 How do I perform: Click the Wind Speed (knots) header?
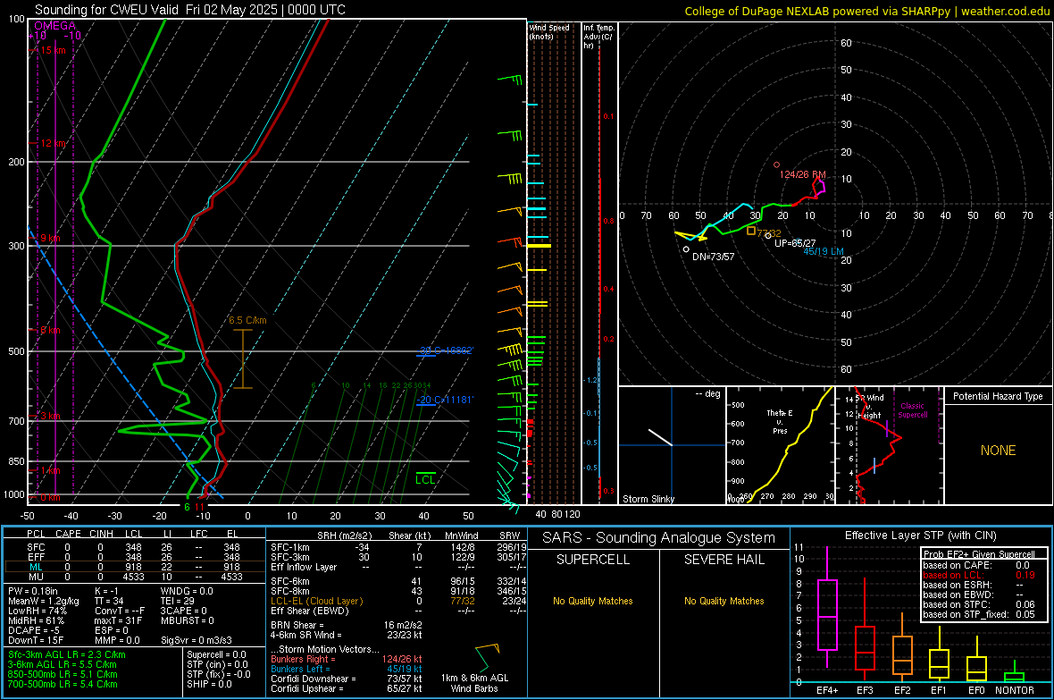(x=549, y=31)
